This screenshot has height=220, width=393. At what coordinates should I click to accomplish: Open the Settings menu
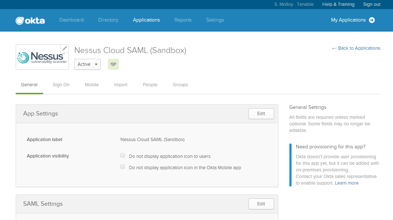point(215,20)
